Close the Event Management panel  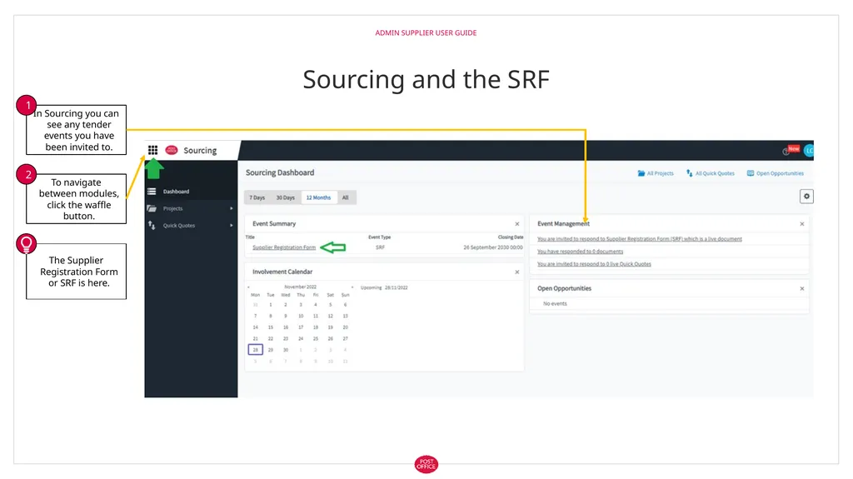pos(802,224)
